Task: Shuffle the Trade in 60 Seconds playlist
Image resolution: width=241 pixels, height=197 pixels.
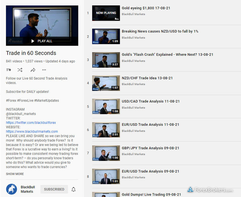Action: 20,70
